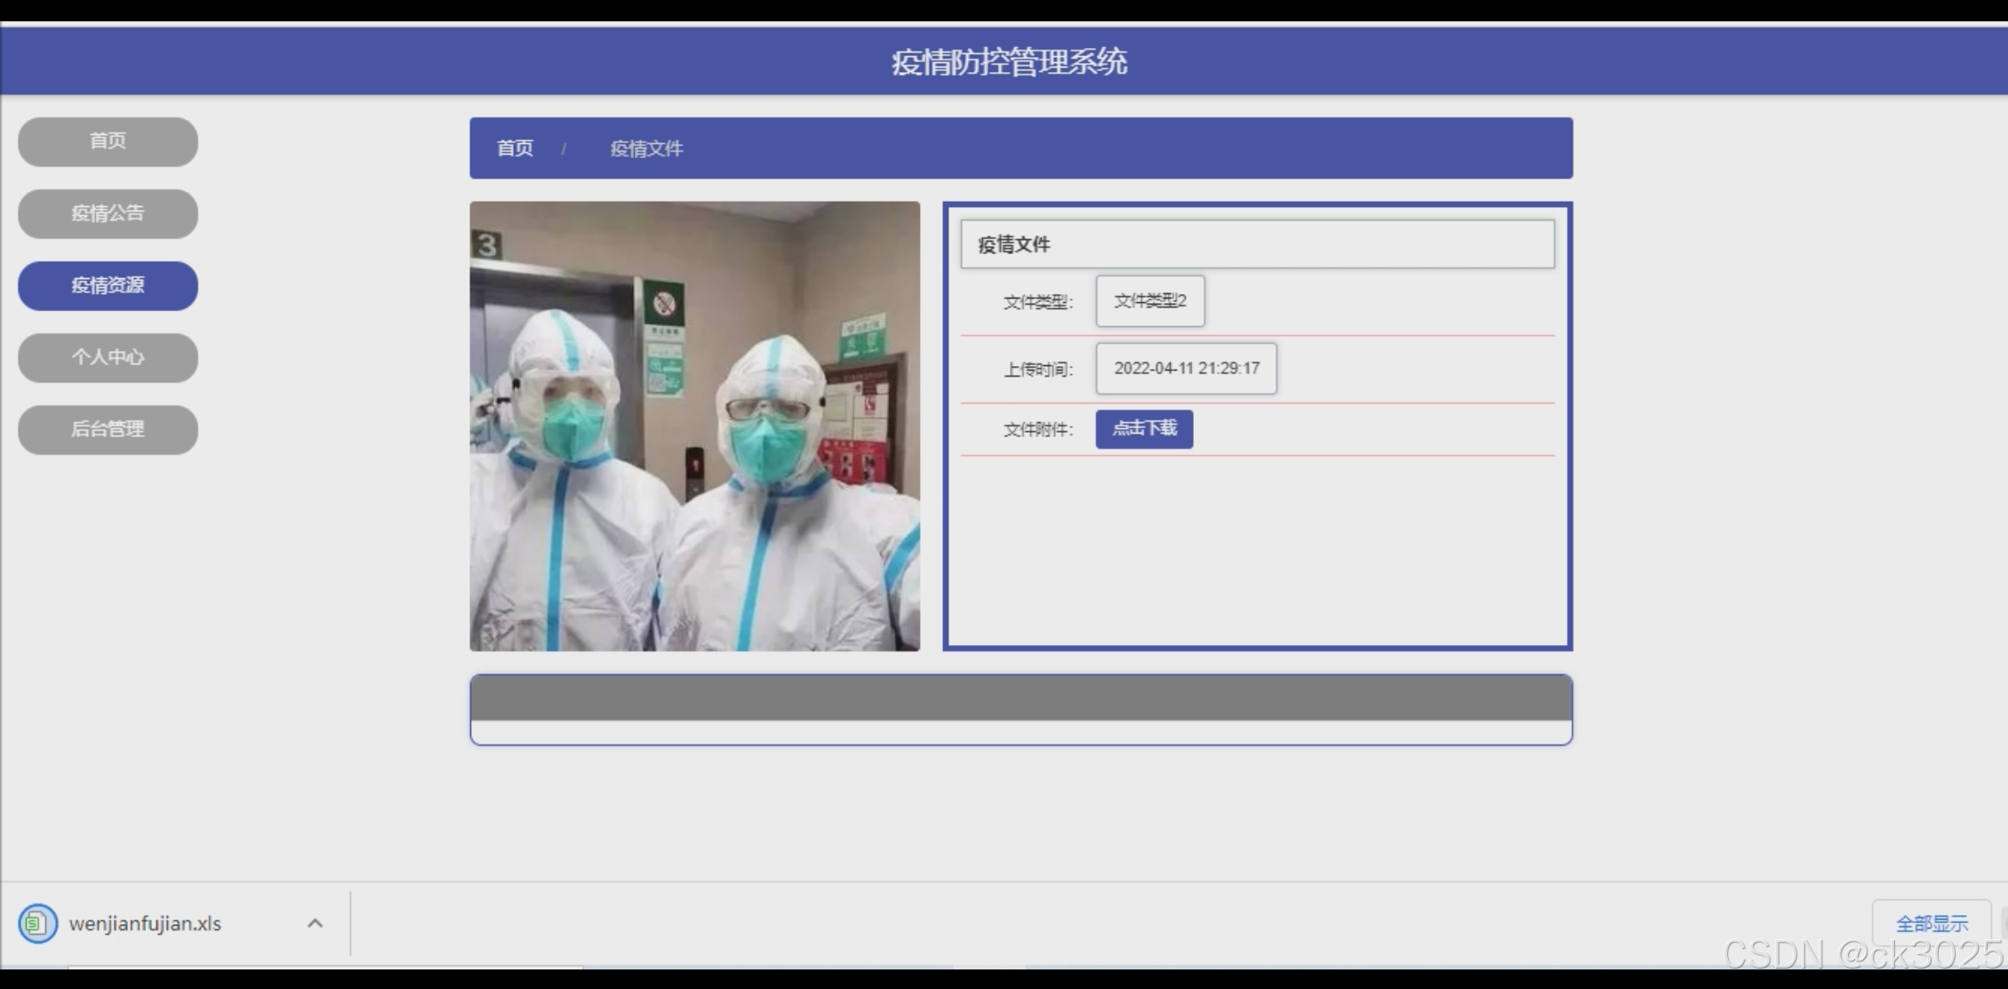Expand the wenjianfujian.xls download options chevron
Screen dimensions: 2008x989
[315, 923]
